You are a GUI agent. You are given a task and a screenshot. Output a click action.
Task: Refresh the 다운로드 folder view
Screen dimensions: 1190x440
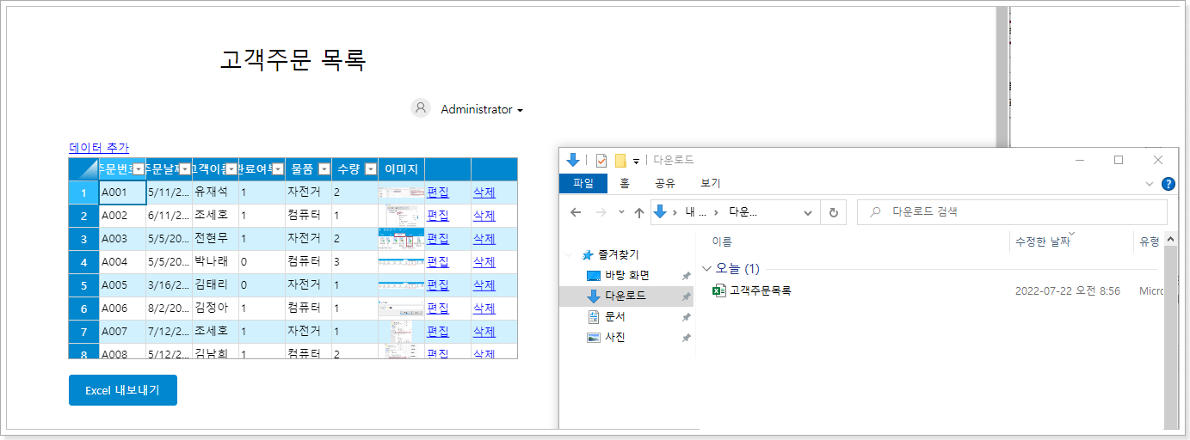tap(833, 212)
